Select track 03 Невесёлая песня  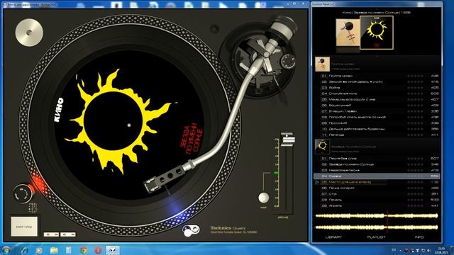point(377,170)
